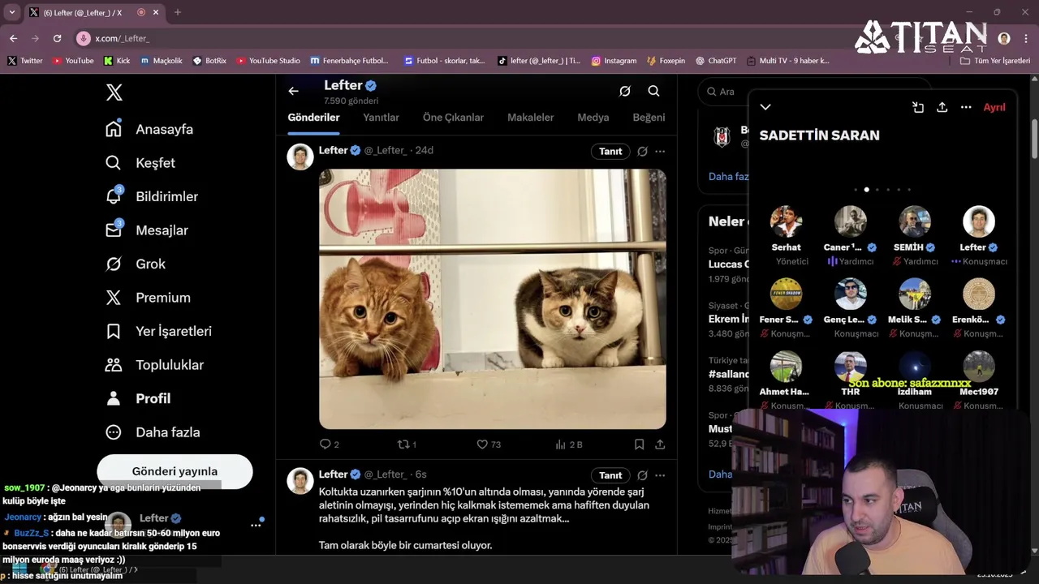This screenshot has height=584, width=1039.
Task: Collapse the Spaces panel chevron
Action: 765,107
